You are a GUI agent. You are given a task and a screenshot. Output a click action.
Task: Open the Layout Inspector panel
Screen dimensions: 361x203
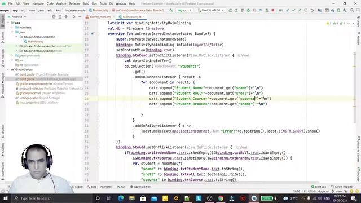coord(342,187)
